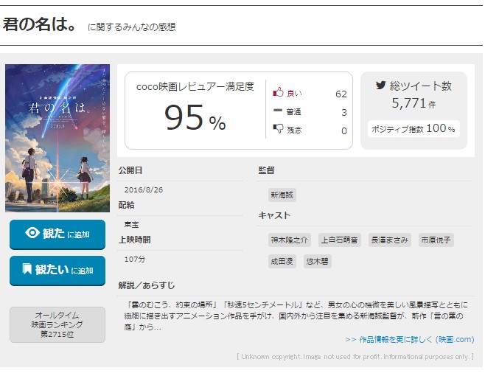
Task: Select cast tag 上白石萌音
Action: click(x=339, y=240)
